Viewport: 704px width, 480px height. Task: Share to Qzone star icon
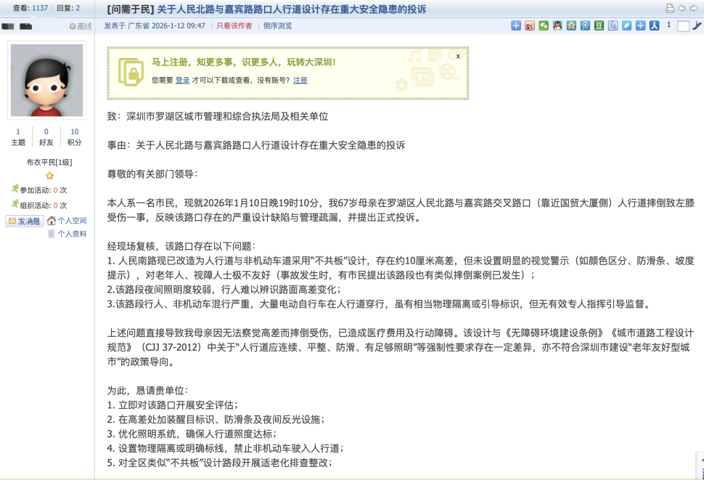[571, 26]
